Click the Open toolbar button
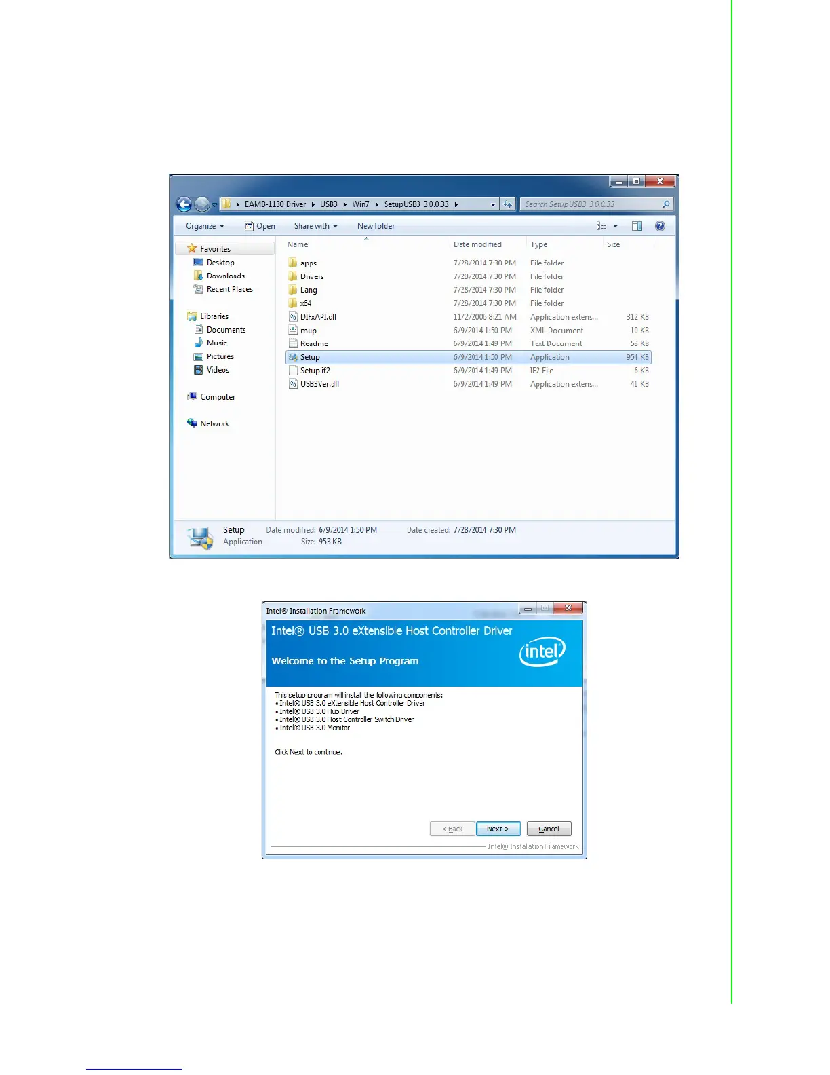Image resolution: width=830 pixels, height=1075 pixels. pos(260,226)
